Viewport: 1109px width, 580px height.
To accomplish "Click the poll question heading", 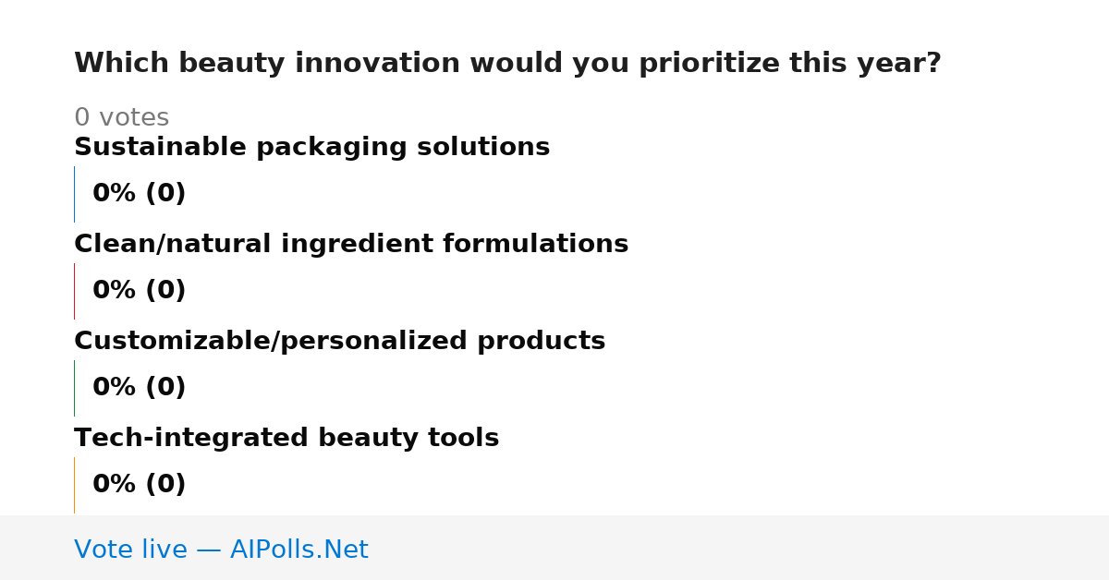I will (507, 64).
